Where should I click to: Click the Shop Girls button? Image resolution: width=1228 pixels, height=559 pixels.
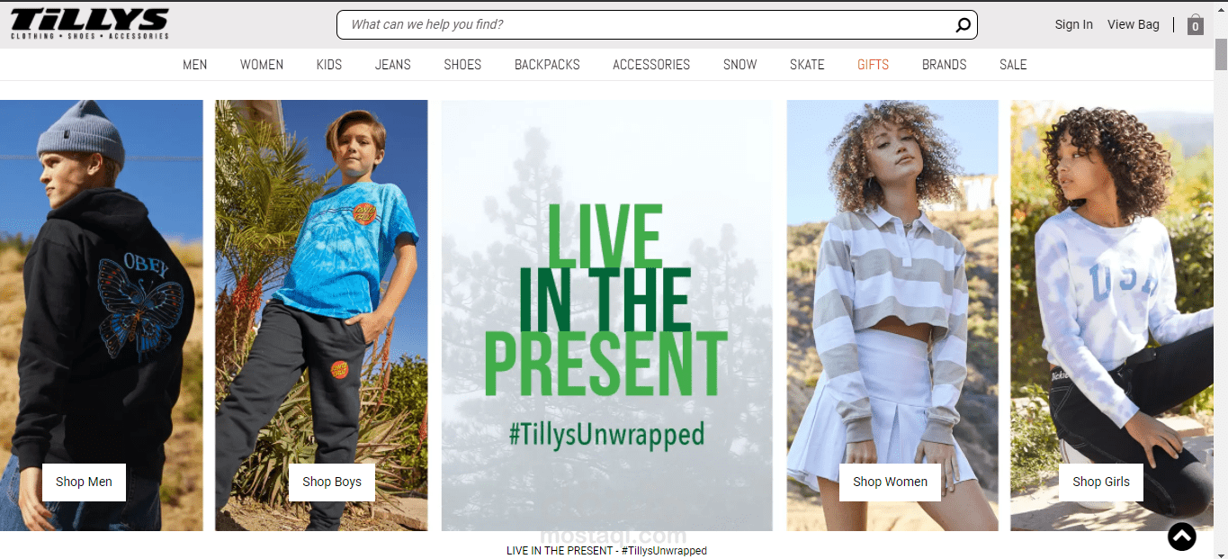(x=1101, y=482)
